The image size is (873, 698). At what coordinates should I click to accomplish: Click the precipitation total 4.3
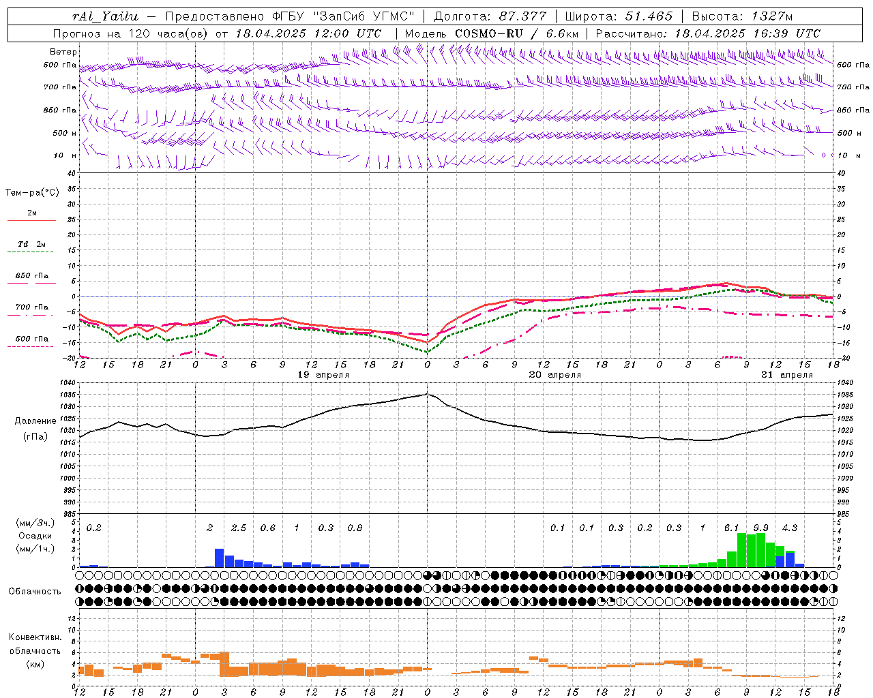pos(790,528)
